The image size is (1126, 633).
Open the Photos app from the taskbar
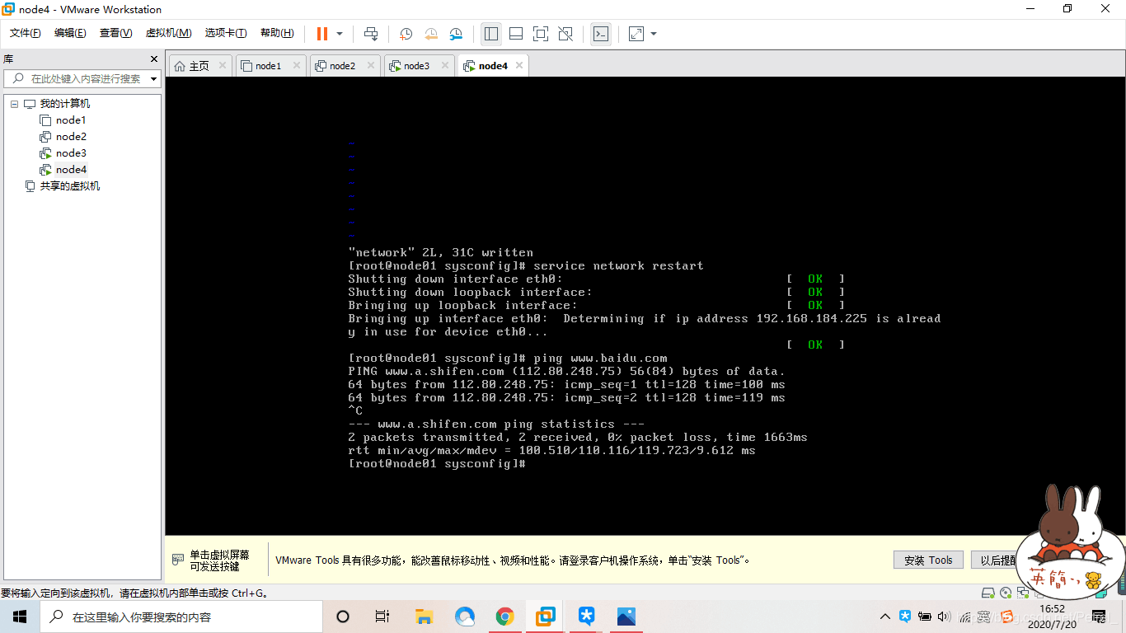coord(626,617)
